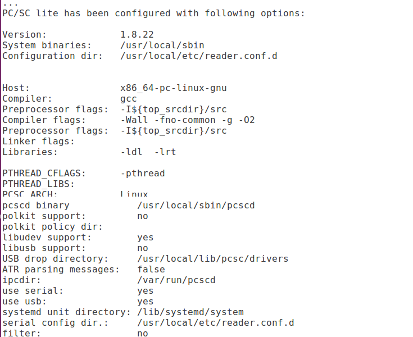Click the libudev support yes value
This screenshot has height=337, width=413.
(145, 238)
